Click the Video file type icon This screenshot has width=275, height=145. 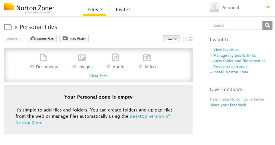(x=147, y=58)
